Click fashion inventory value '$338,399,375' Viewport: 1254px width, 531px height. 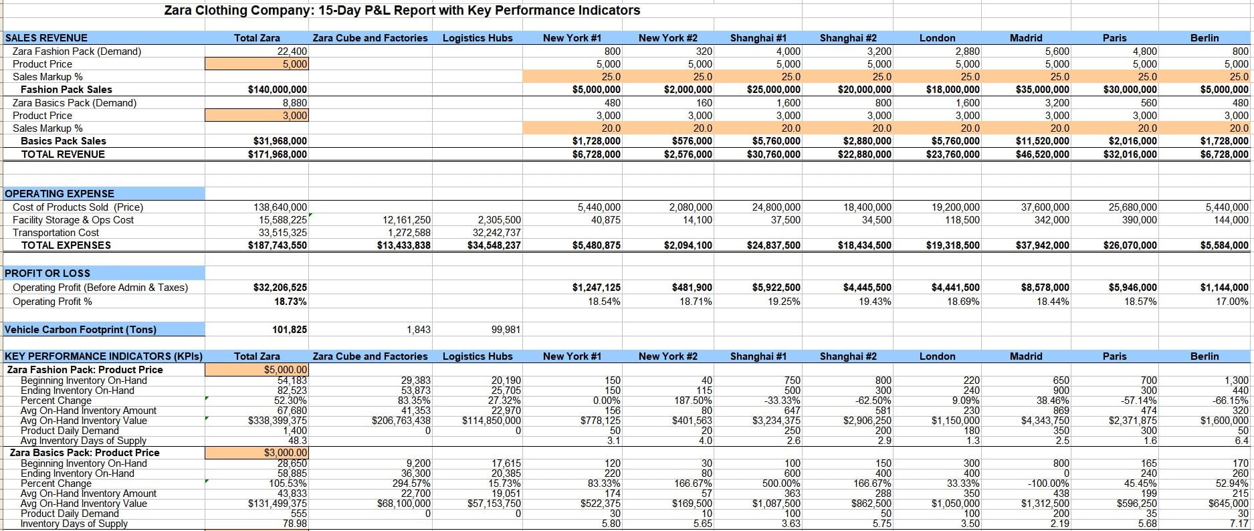point(278,421)
